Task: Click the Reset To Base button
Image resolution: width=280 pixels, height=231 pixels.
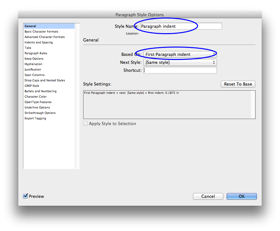Action: (238, 84)
